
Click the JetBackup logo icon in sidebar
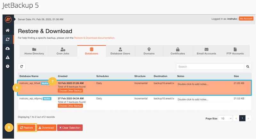(x=8, y=20)
